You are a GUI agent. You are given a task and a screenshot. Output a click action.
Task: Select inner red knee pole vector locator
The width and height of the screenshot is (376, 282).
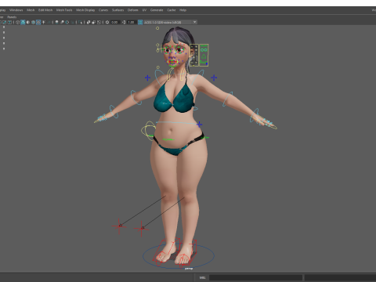[x=142, y=229]
